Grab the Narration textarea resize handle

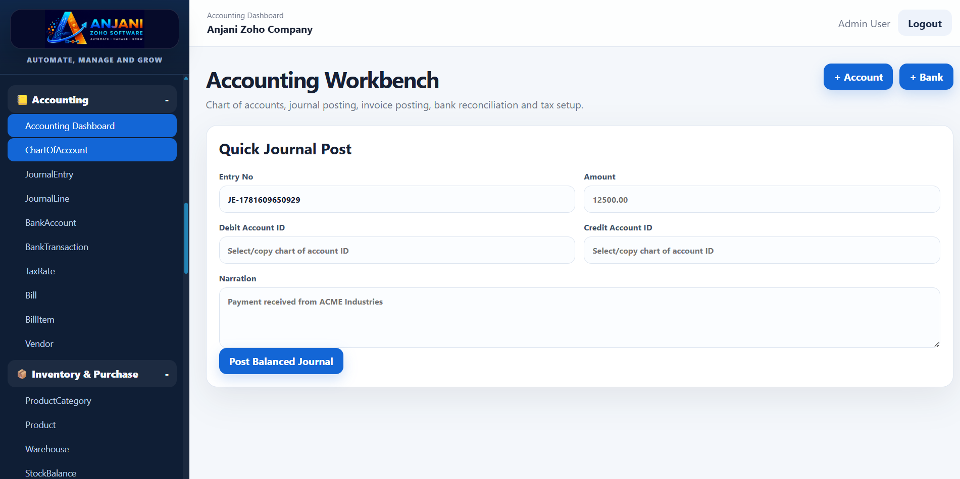(x=936, y=344)
